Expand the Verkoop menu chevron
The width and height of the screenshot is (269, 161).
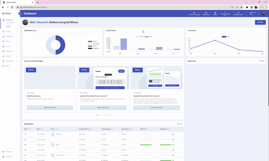[x=17, y=32]
